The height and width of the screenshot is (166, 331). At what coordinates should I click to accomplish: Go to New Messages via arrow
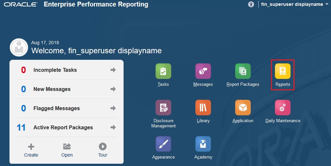click(x=113, y=89)
